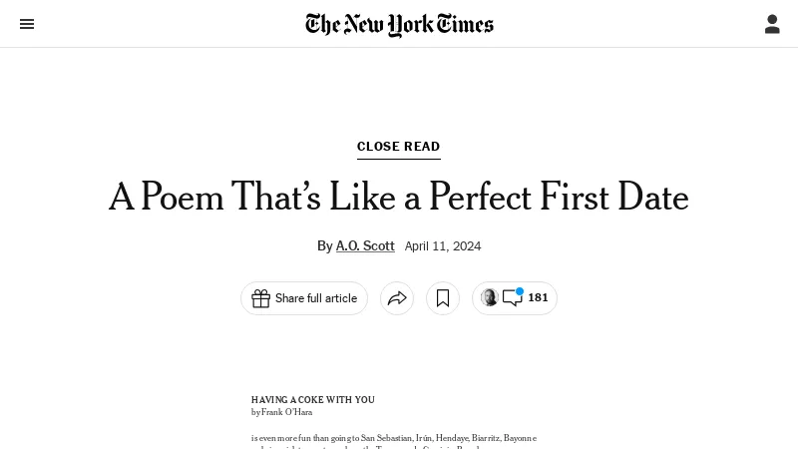
Task: Click the gift icon beside Share full article
Action: (x=261, y=298)
